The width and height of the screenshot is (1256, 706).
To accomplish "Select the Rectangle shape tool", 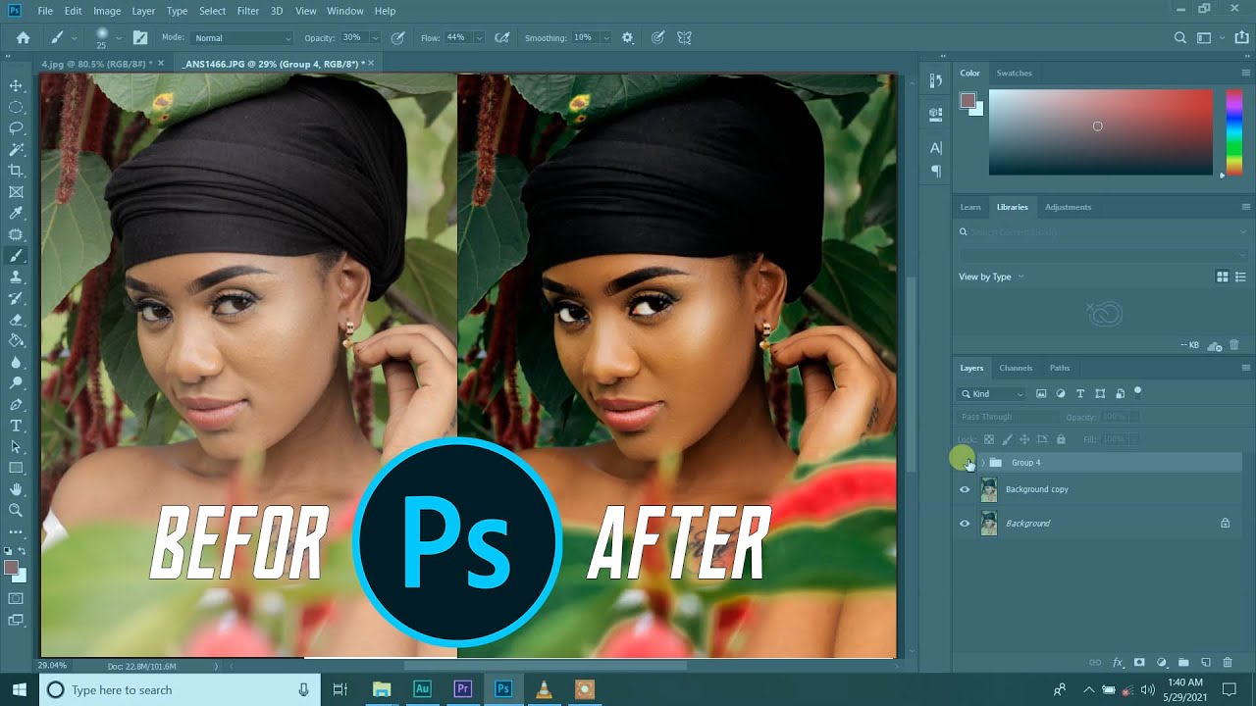I will click(x=16, y=468).
